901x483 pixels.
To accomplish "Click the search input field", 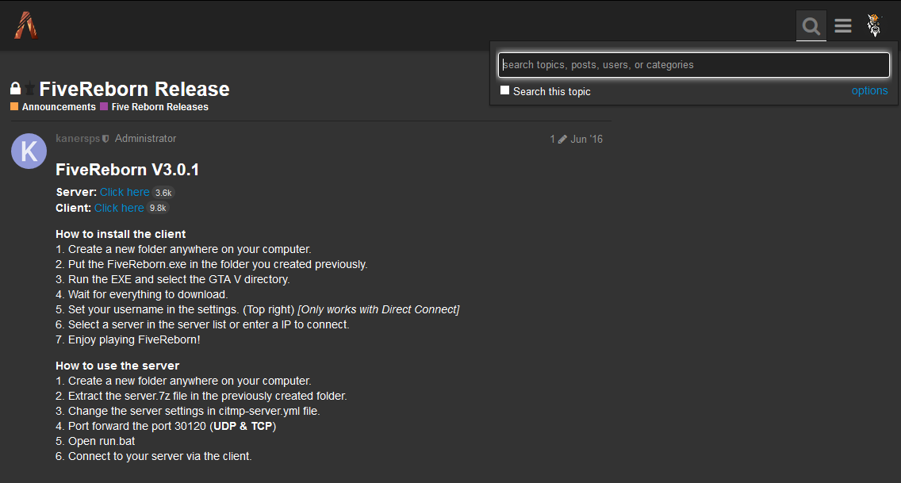I will click(693, 64).
